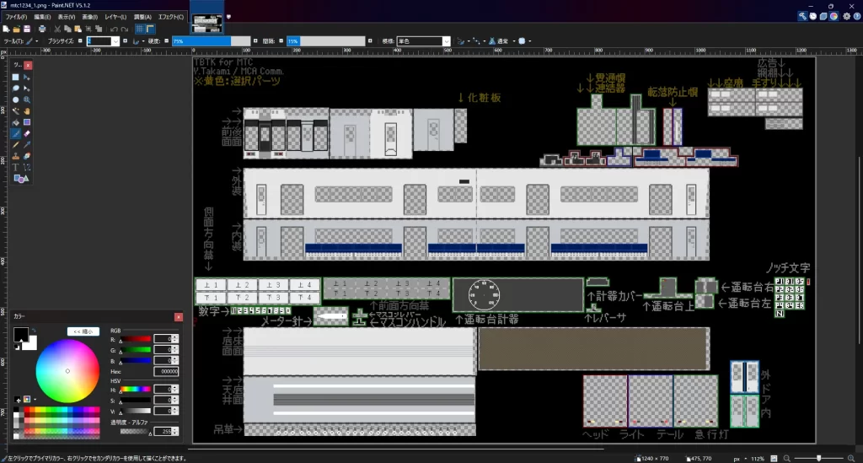This screenshot has width=863, height=463.
Task: Close the Colors panel with red X
Action: 178,317
